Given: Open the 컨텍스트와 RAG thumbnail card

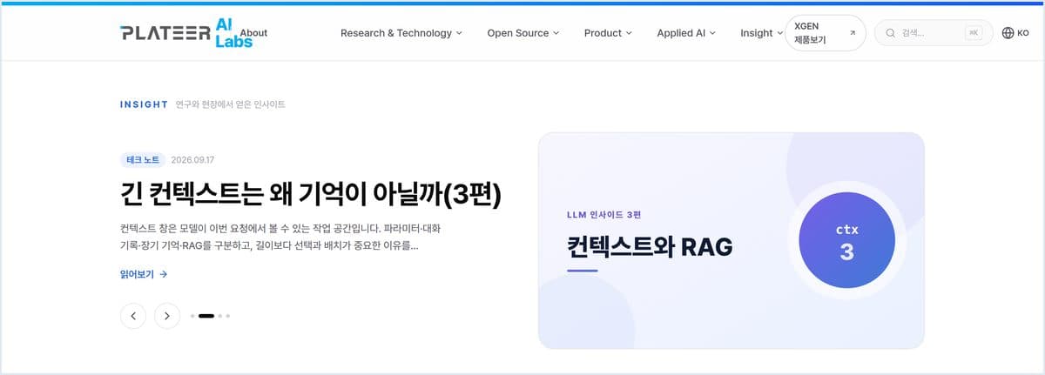Looking at the screenshot, I should (731, 240).
